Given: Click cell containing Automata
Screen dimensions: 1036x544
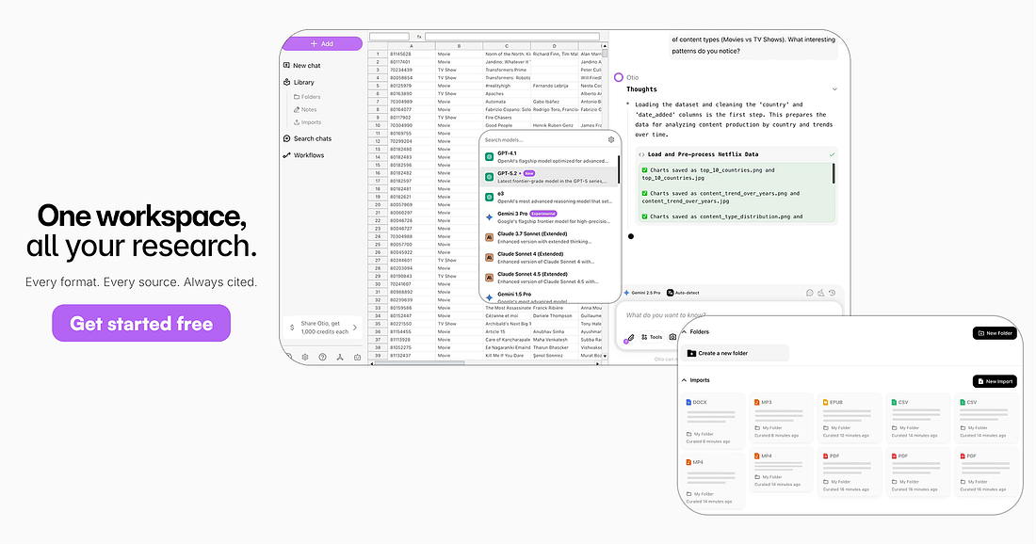Looking at the screenshot, I should 507,102.
